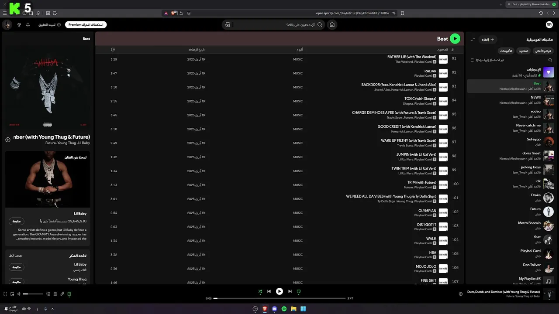Select the Albums (الألبومات) filter chip

tap(506, 51)
